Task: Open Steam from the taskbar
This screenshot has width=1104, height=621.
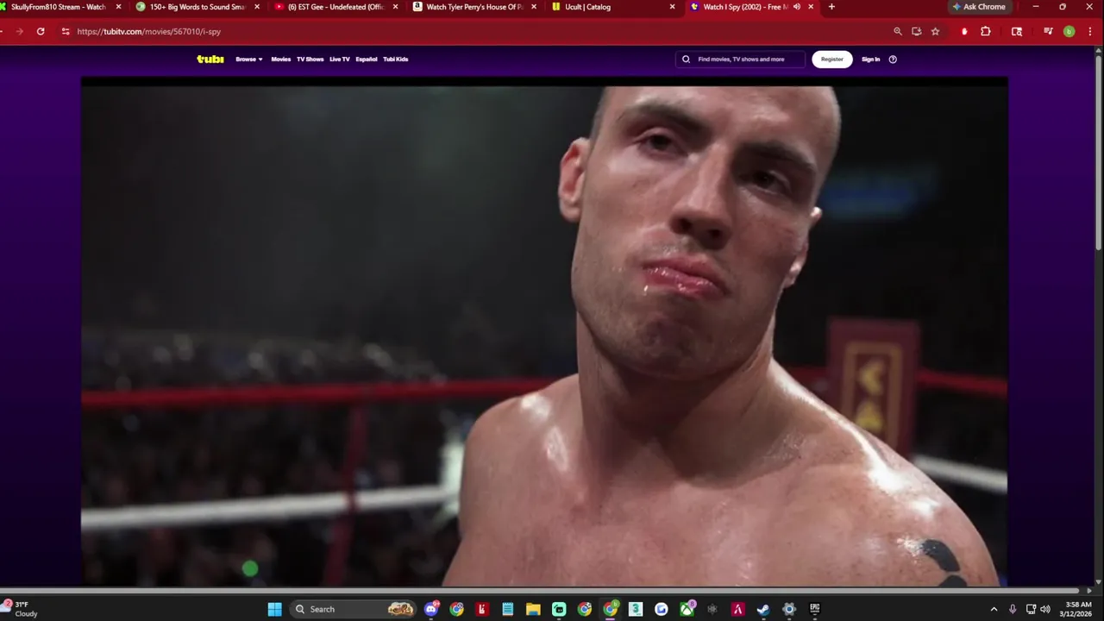Action: pyautogui.click(x=763, y=609)
